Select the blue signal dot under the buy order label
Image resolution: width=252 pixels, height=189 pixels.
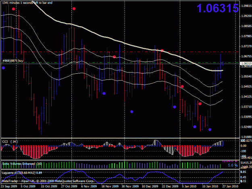(3, 68)
